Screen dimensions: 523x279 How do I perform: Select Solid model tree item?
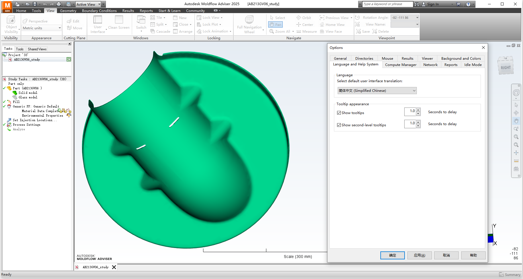28,93
